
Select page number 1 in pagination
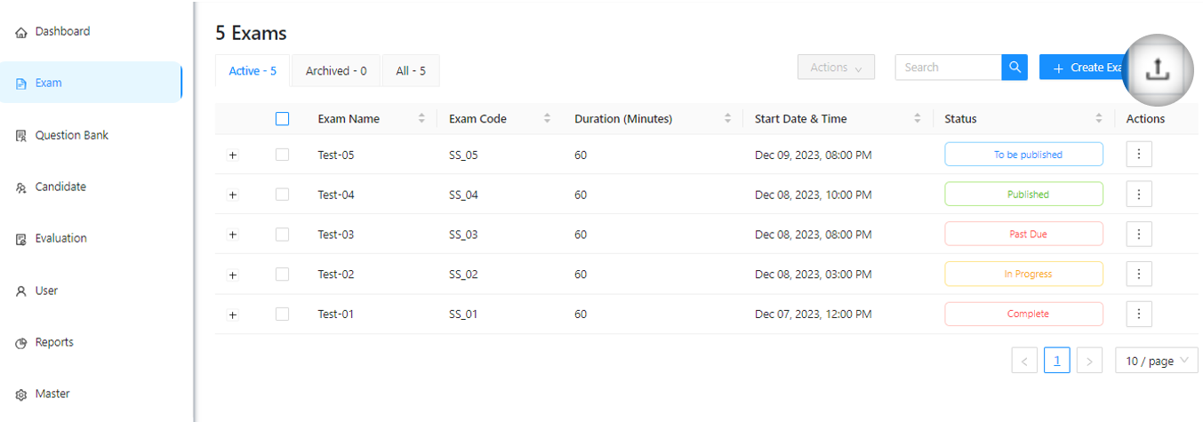click(x=1056, y=361)
